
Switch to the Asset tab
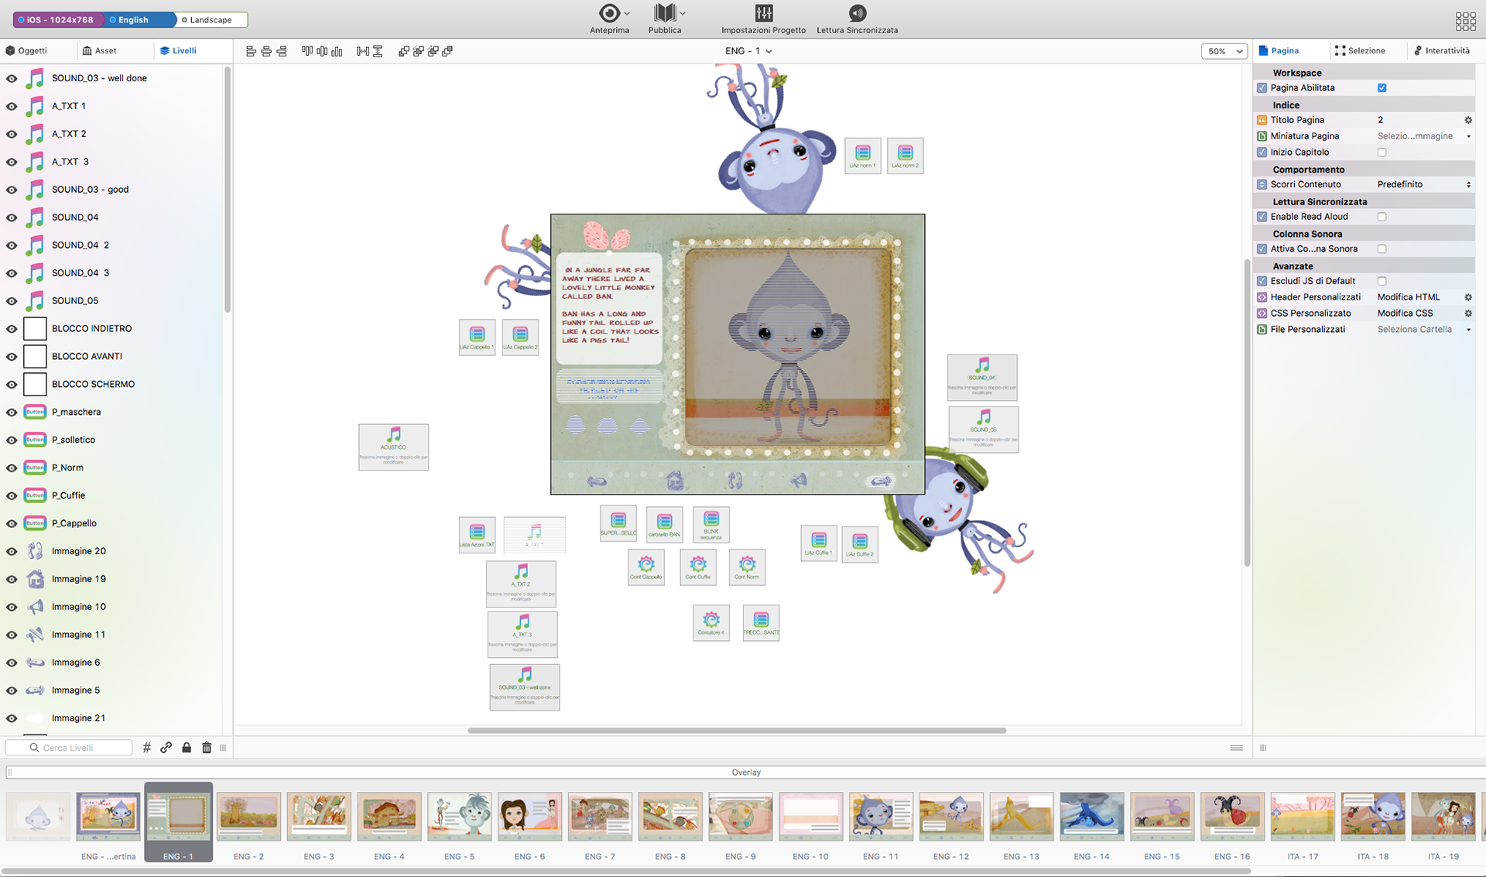[100, 51]
